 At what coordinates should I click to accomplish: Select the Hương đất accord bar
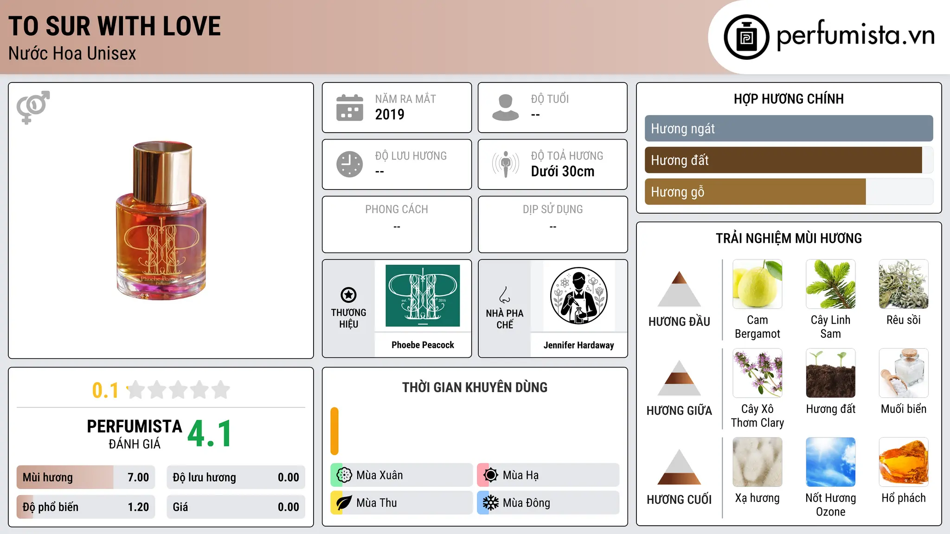(789, 160)
